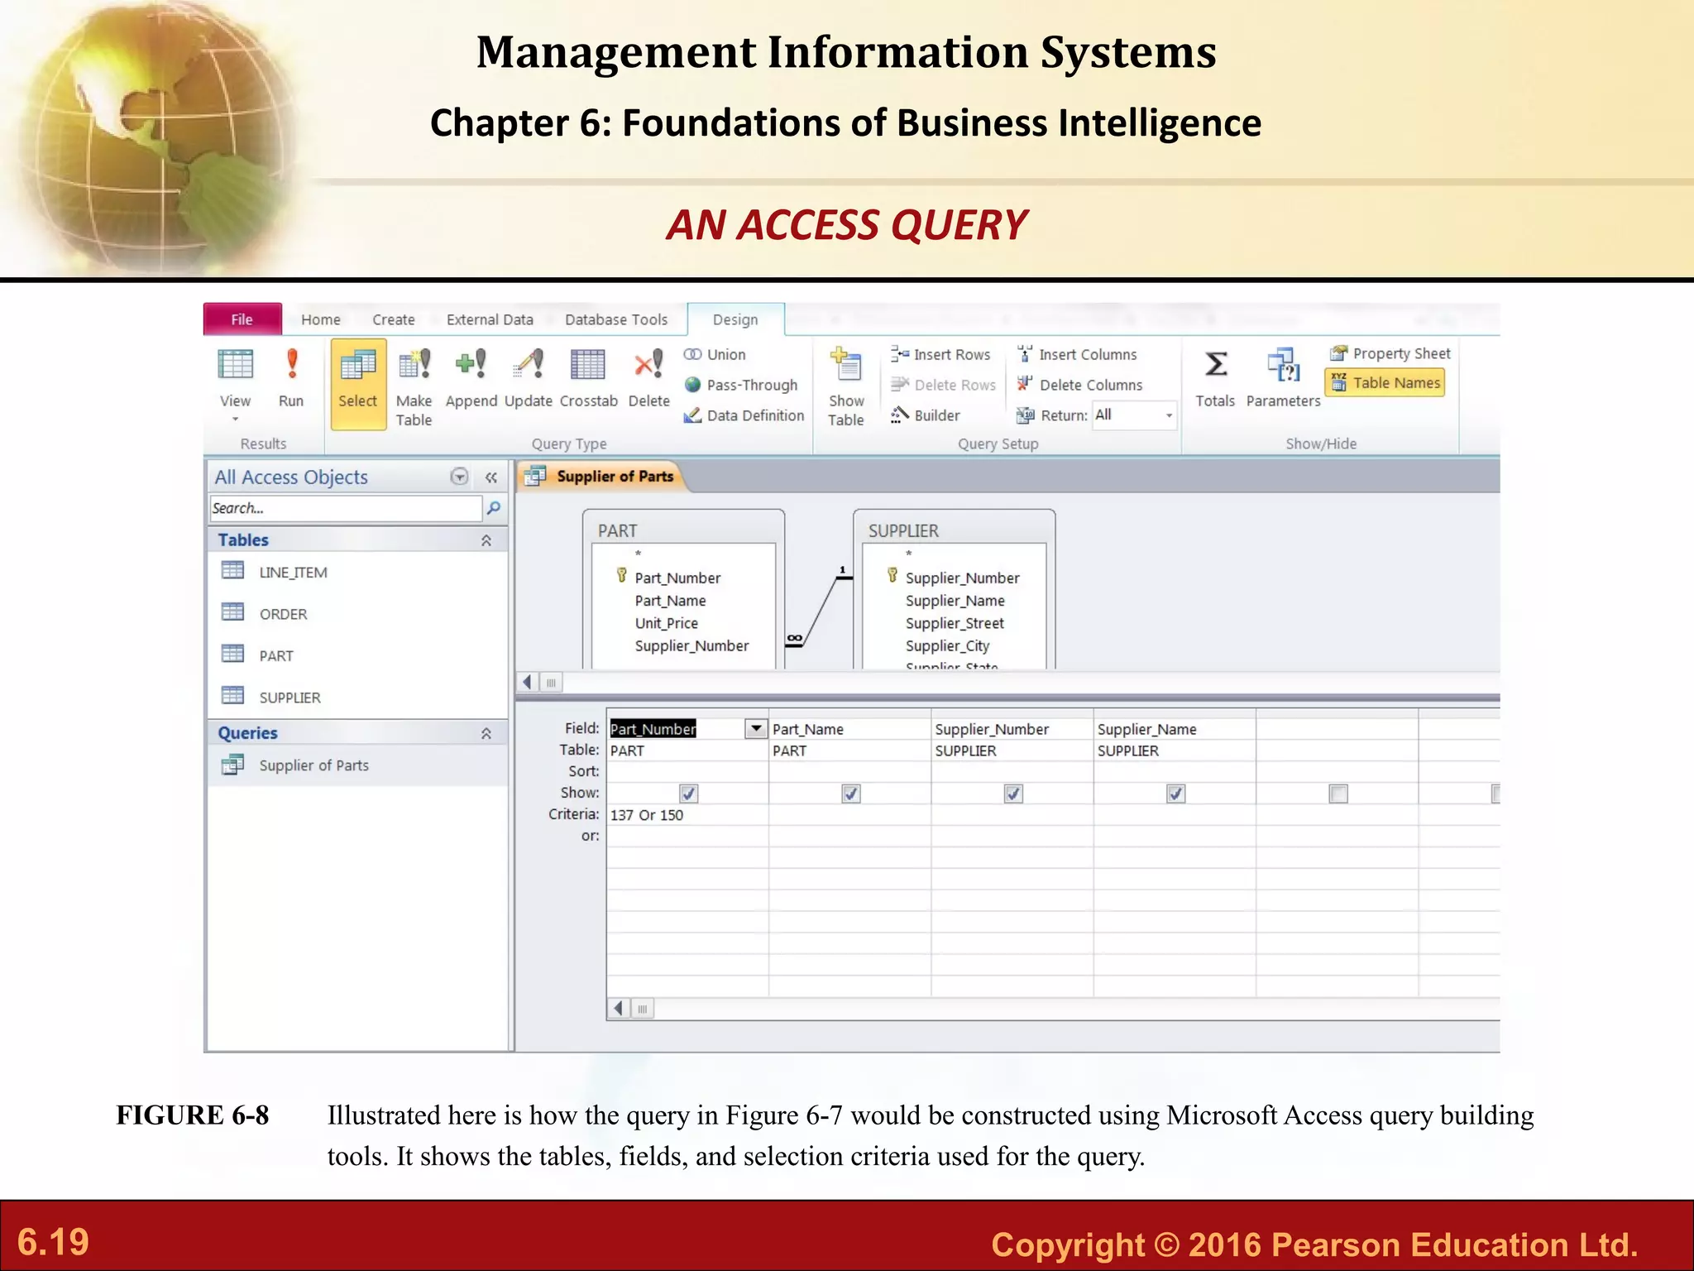The height and width of the screenshot is (1271, 1694).
Task: Collapse the Queries group
Action: 486,733
